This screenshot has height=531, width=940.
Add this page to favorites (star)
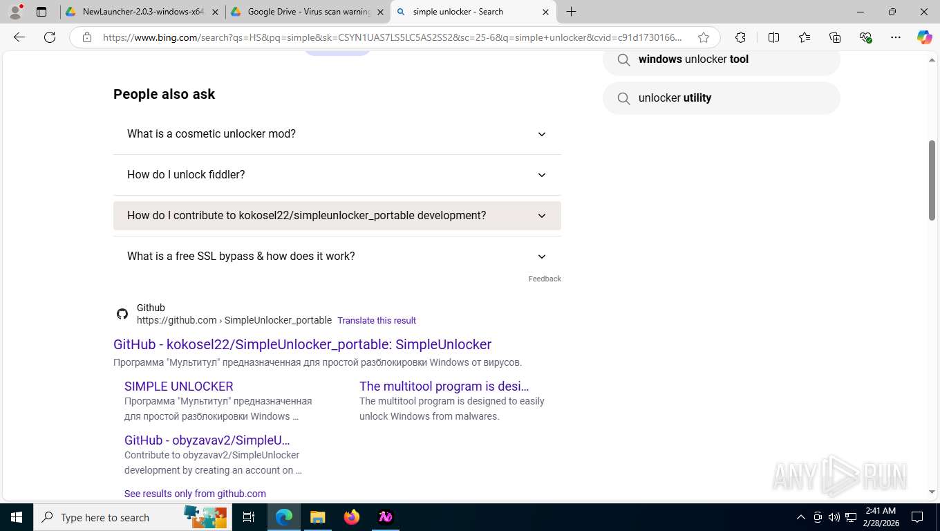coord(704,37)
